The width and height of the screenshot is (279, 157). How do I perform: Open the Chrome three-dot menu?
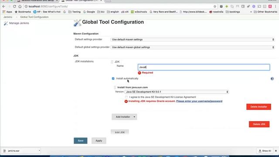coord(276,7)
